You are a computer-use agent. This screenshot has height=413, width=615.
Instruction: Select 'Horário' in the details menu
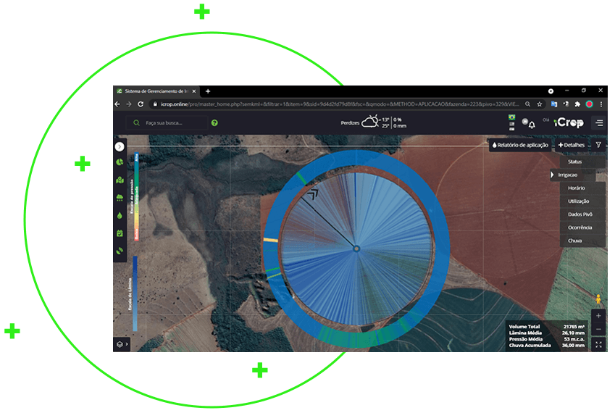pyautogui.click(x=582, y=188)
